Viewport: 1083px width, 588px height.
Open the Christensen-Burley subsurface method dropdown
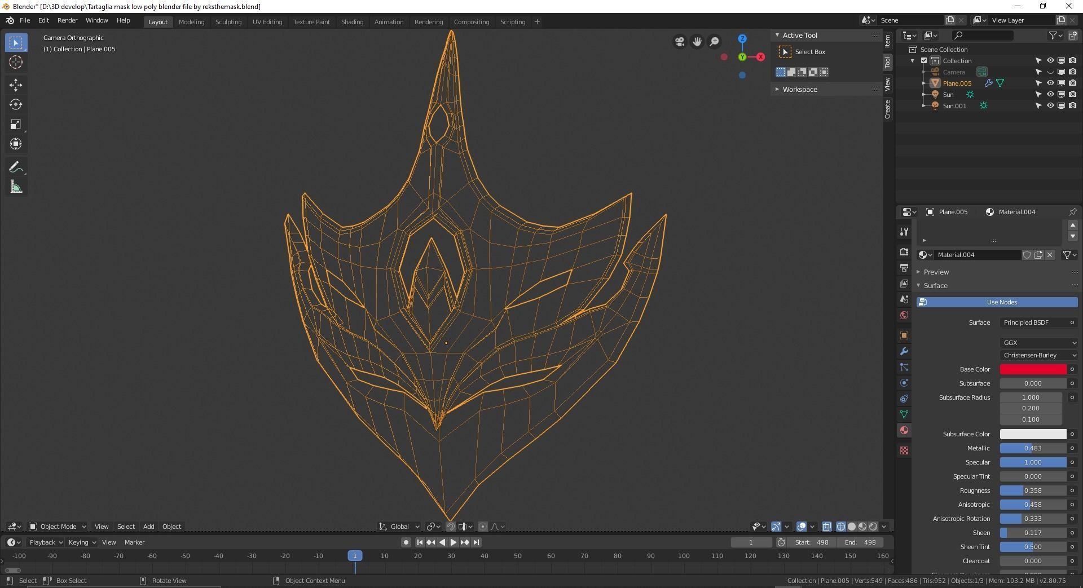[x=1039, y=355]
